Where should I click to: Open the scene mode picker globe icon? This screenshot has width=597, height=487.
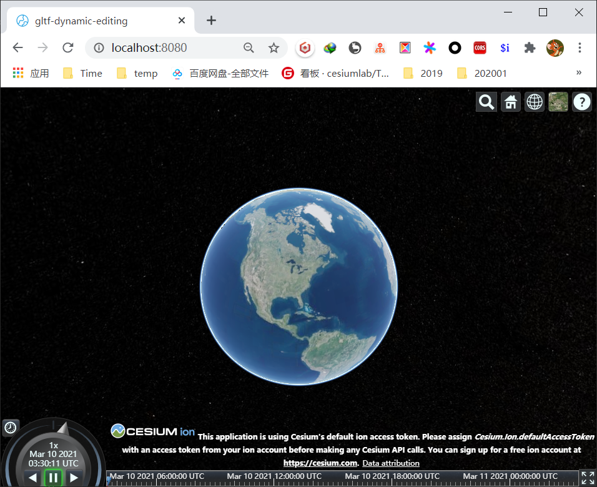coord(535,102)
